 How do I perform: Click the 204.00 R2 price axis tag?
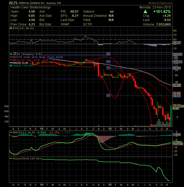coord(176,54)
